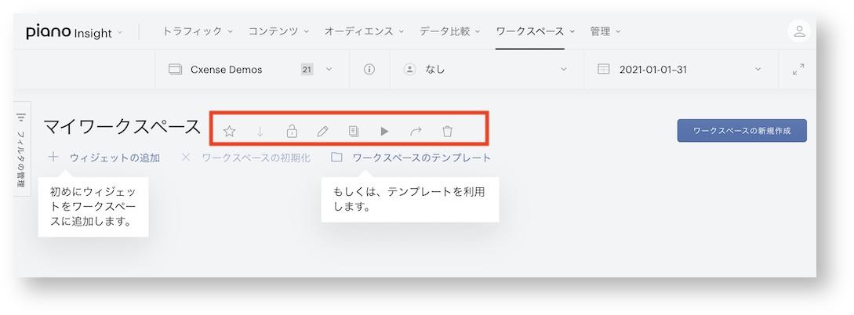
Task: Click tooltip text 初めにウィジェットをワークスペースに追加します
Action: click(x=93, y=207)
